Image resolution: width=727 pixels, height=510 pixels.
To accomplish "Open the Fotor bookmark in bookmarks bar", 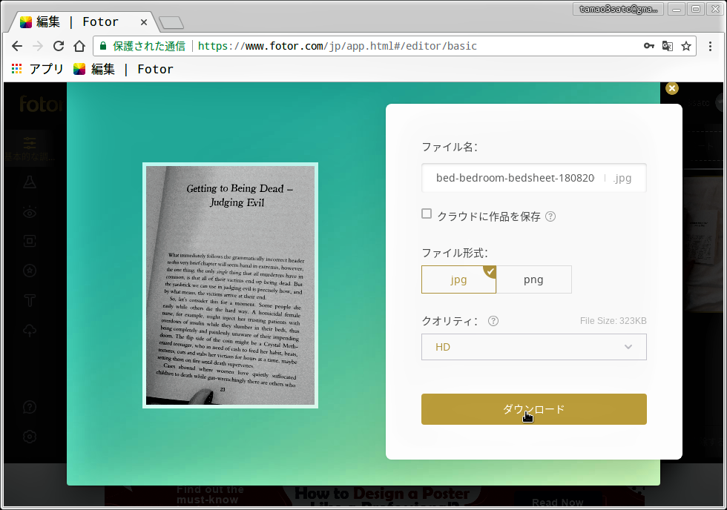I will tap(123, 69).
